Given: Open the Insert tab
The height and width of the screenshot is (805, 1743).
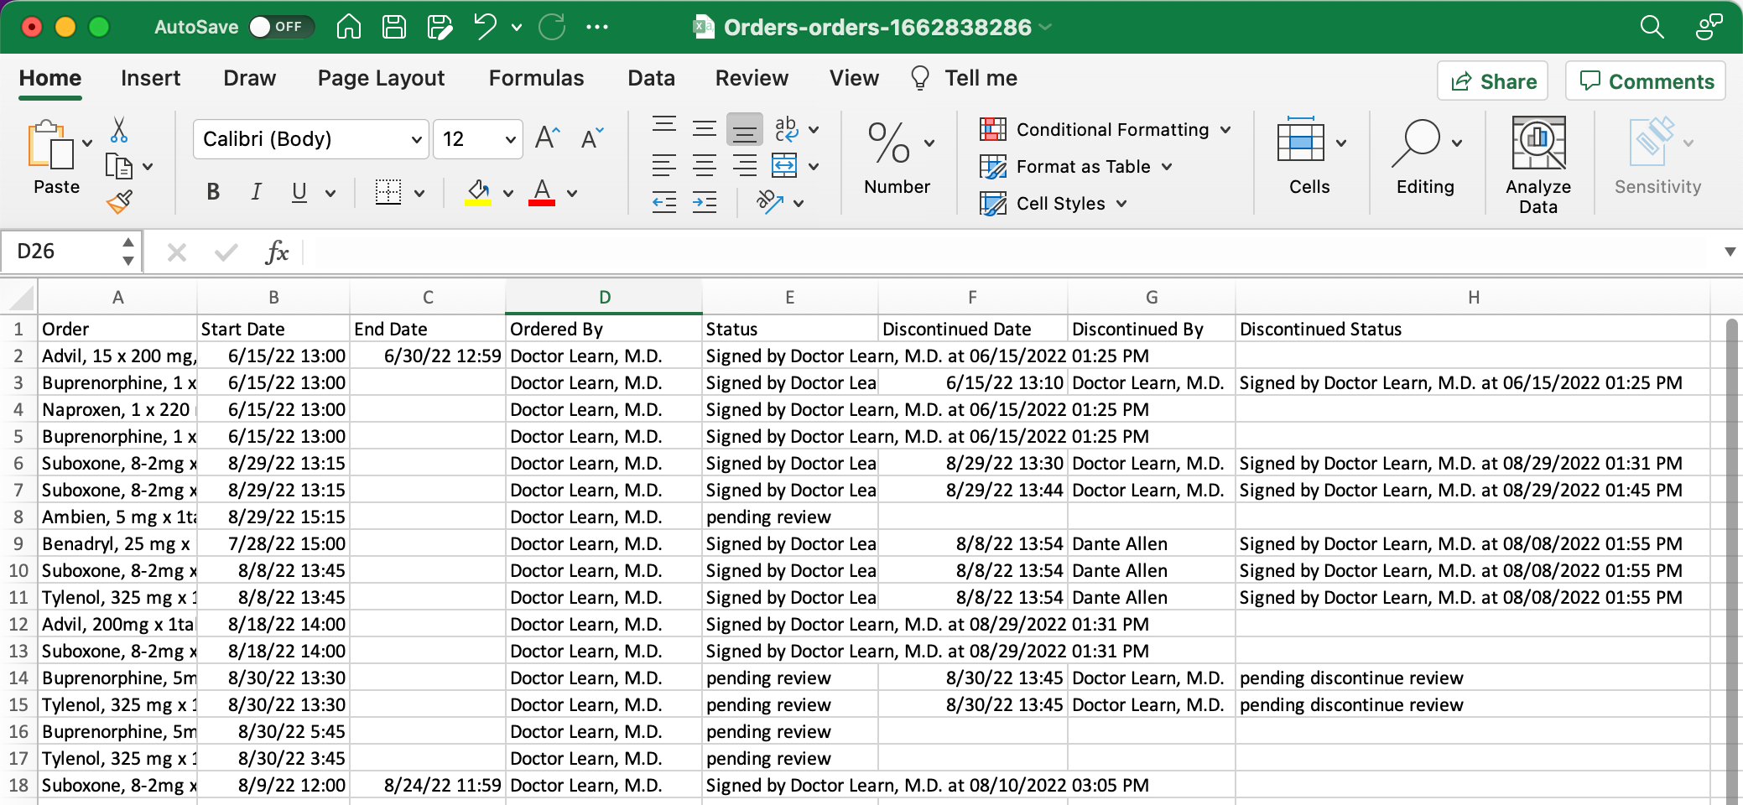Looking at the screenshot, I should point(150,78).
